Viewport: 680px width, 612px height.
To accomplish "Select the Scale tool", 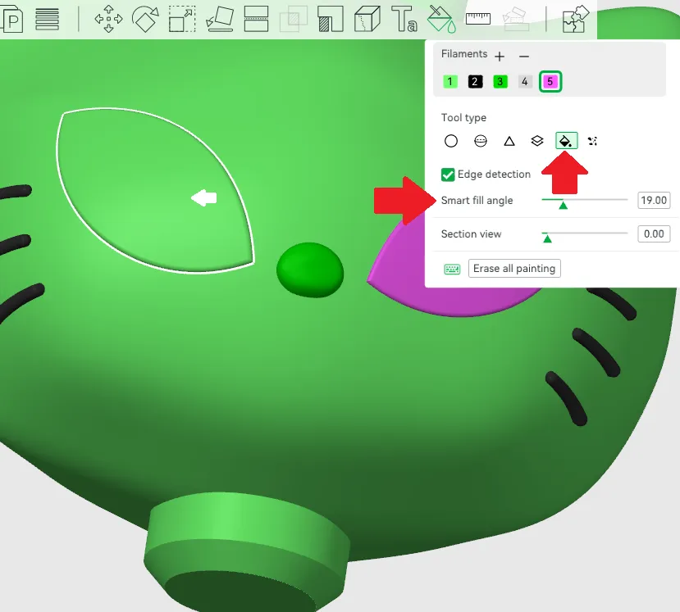I will click(x=182, y=19).
